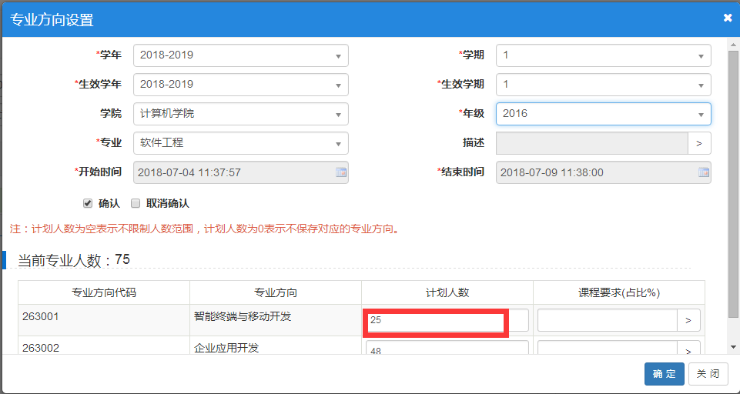
Task: Enable the 取消确认 checkbox
Action: tap(136, 204)
